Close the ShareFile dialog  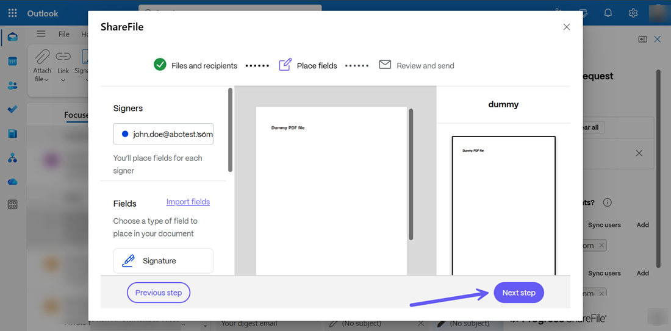(x=567, y=27)
